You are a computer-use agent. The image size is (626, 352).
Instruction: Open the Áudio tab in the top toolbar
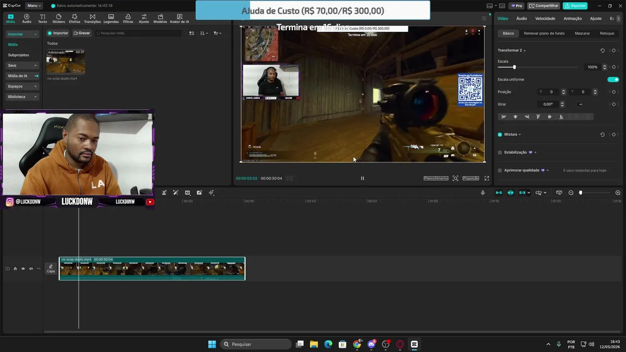click(26, 19)
